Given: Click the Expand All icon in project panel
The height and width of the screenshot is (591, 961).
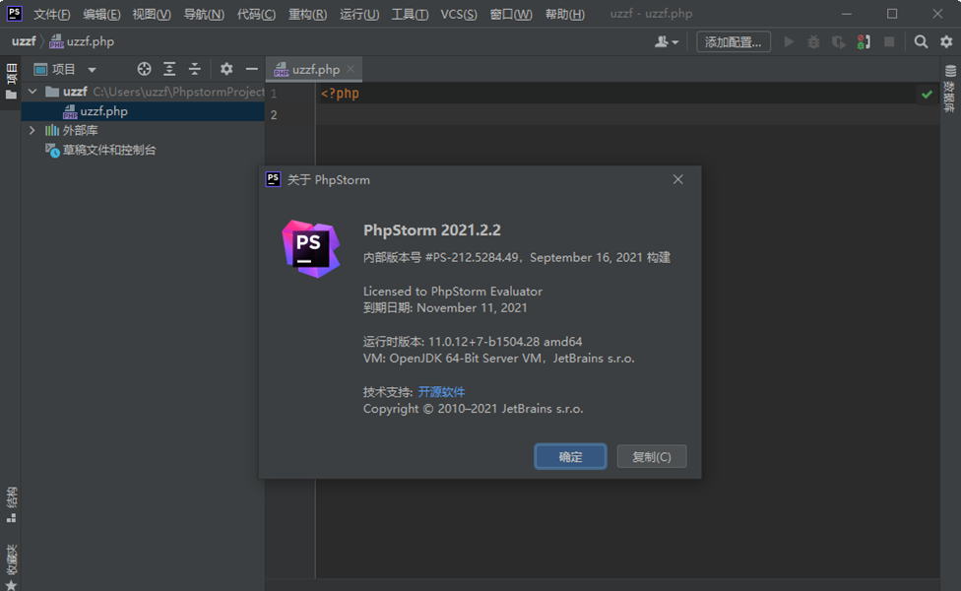Looking at the screenshot, I should pos(169,69).
